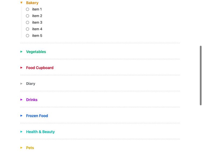The image size is (202, 152).
Task: Select the Health & Beauty heading
Action: point(40,132)
